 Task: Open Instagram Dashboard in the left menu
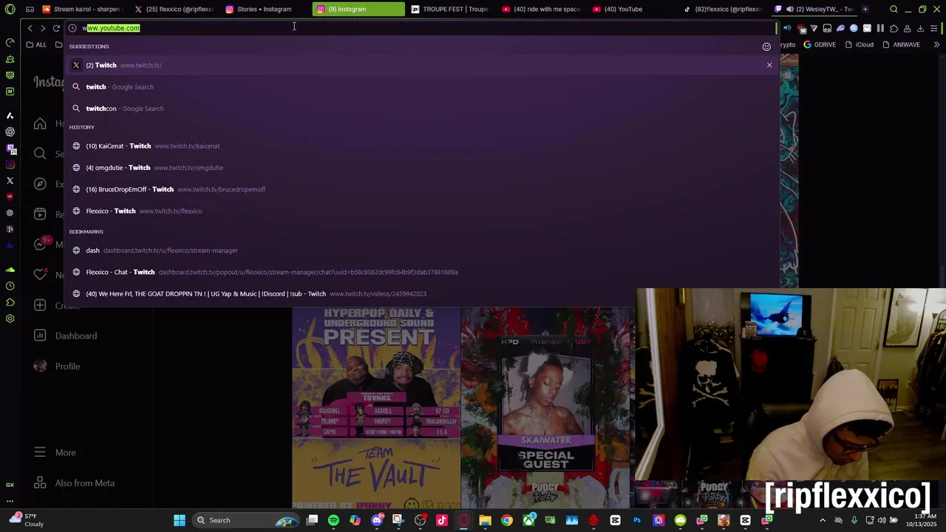click(x=65, y=335)
